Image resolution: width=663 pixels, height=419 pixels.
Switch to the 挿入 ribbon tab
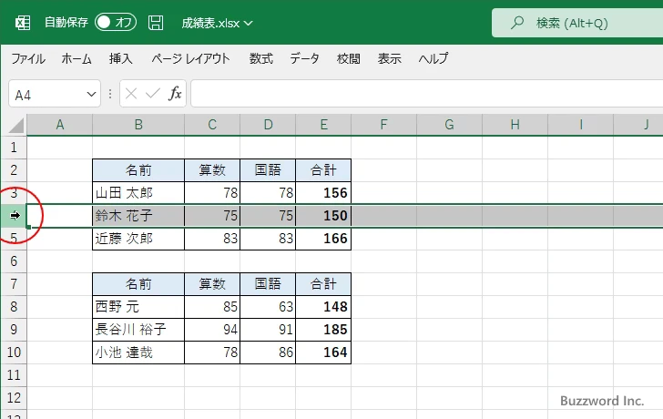click(121, 58)
